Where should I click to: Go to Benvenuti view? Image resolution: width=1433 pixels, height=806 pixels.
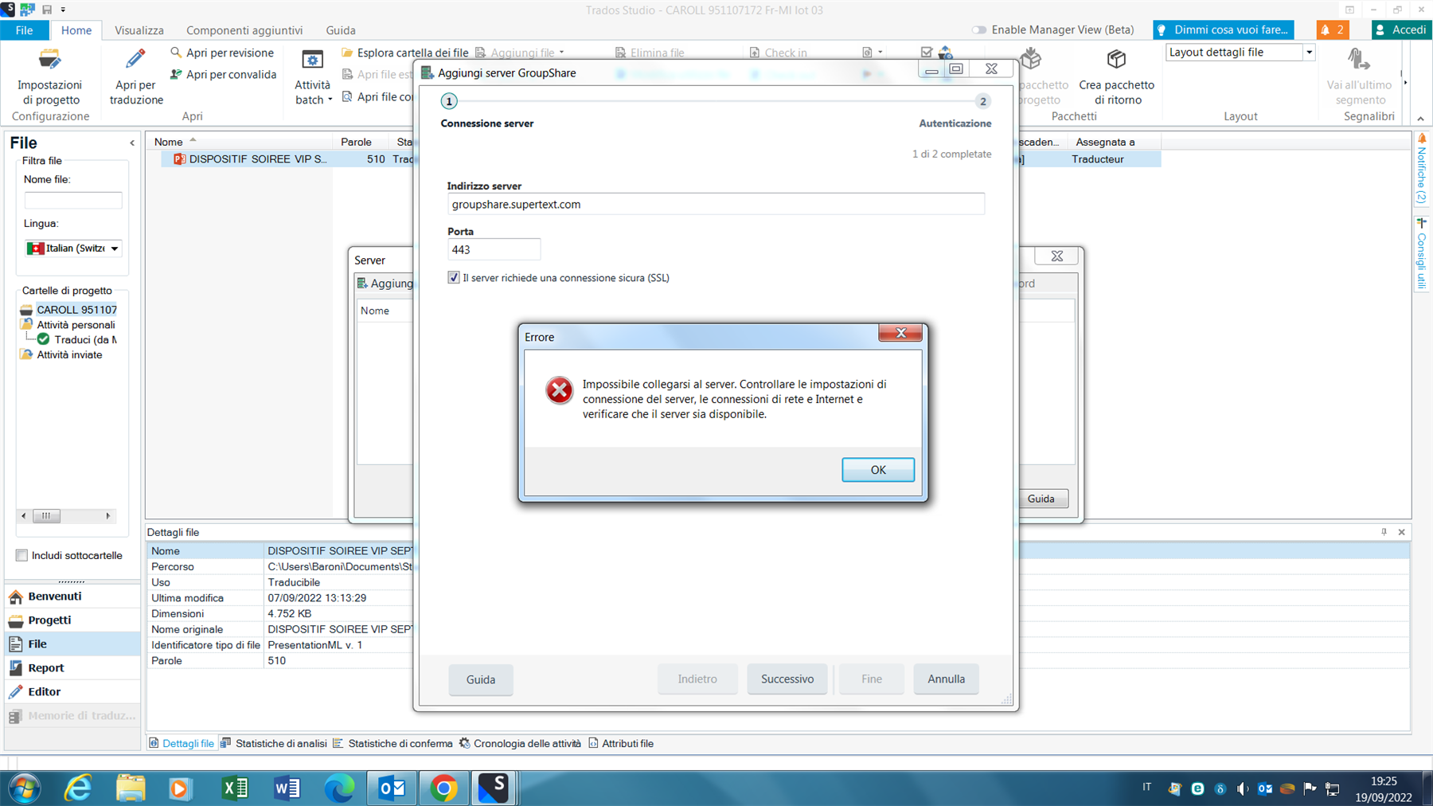[x=72, y=597]
